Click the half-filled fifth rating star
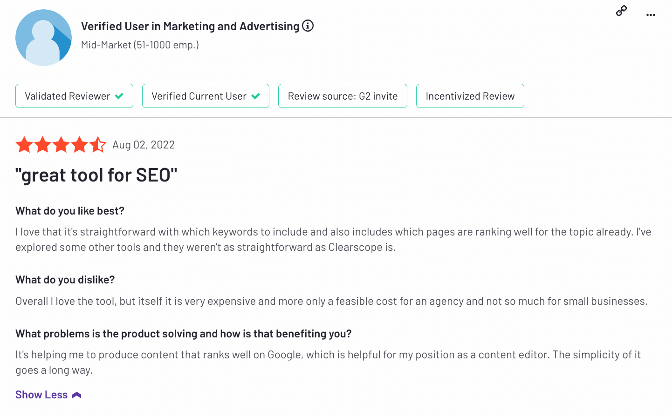672x417 pixels. [x=98, y=145]
